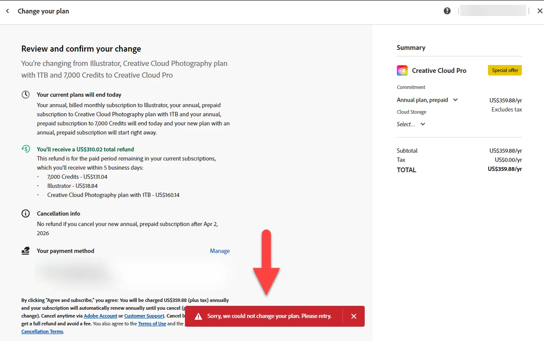Open the Terms of Use link
Viewport: 544px width, 341px height.
152,324
